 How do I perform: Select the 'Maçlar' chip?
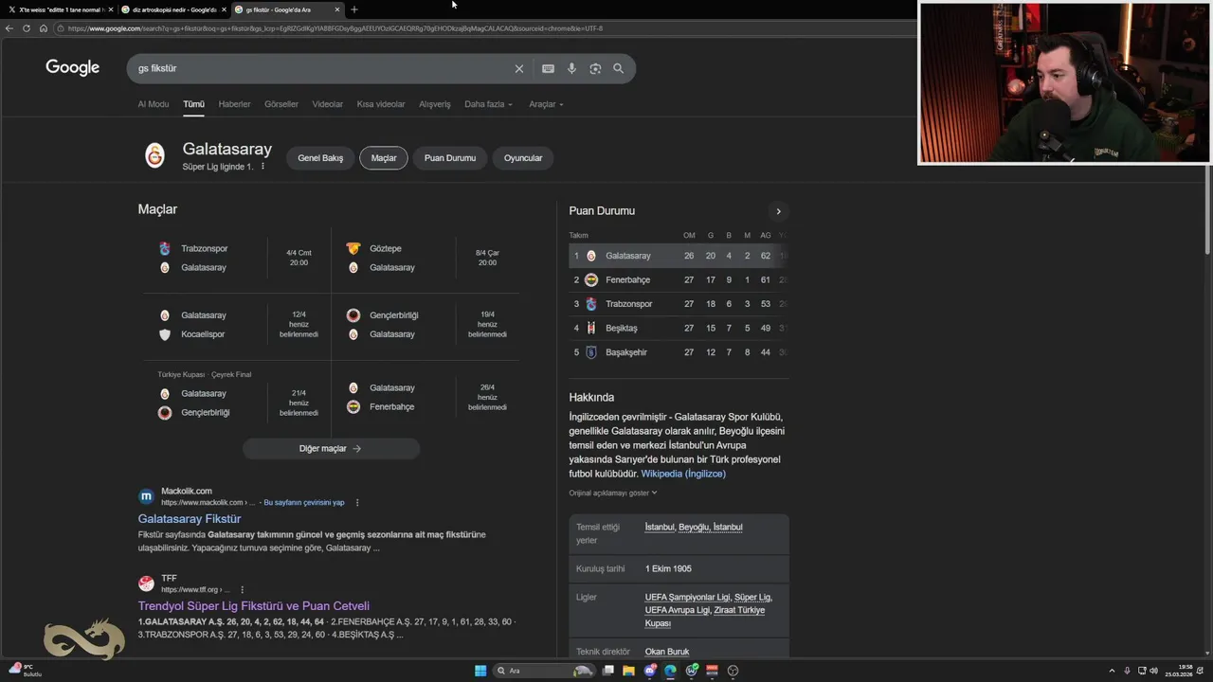coord(384,158)
